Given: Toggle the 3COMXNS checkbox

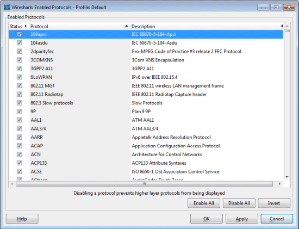Looking at the screenshot, I should [19, 60].
